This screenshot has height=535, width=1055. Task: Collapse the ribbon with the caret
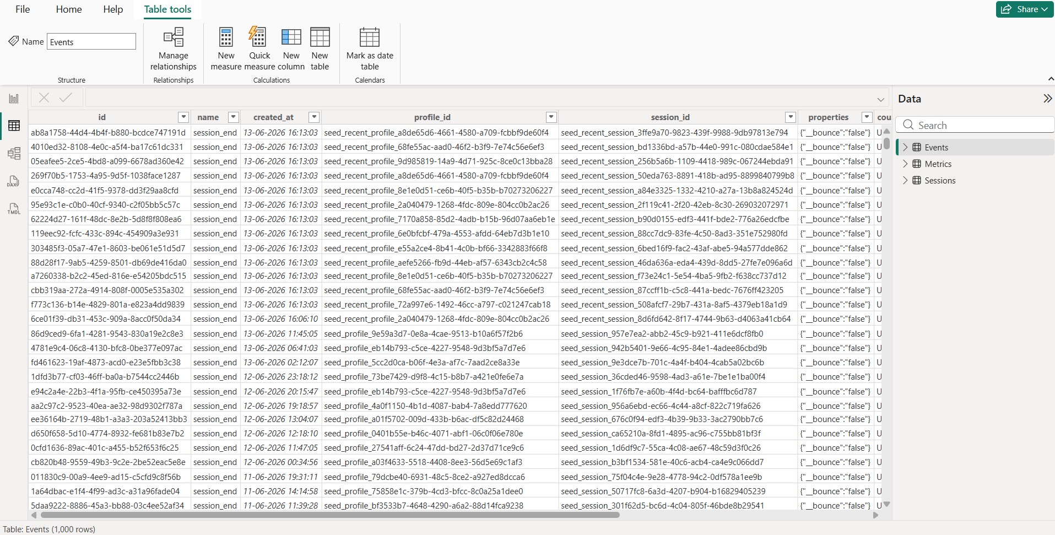pos(1051,79)
